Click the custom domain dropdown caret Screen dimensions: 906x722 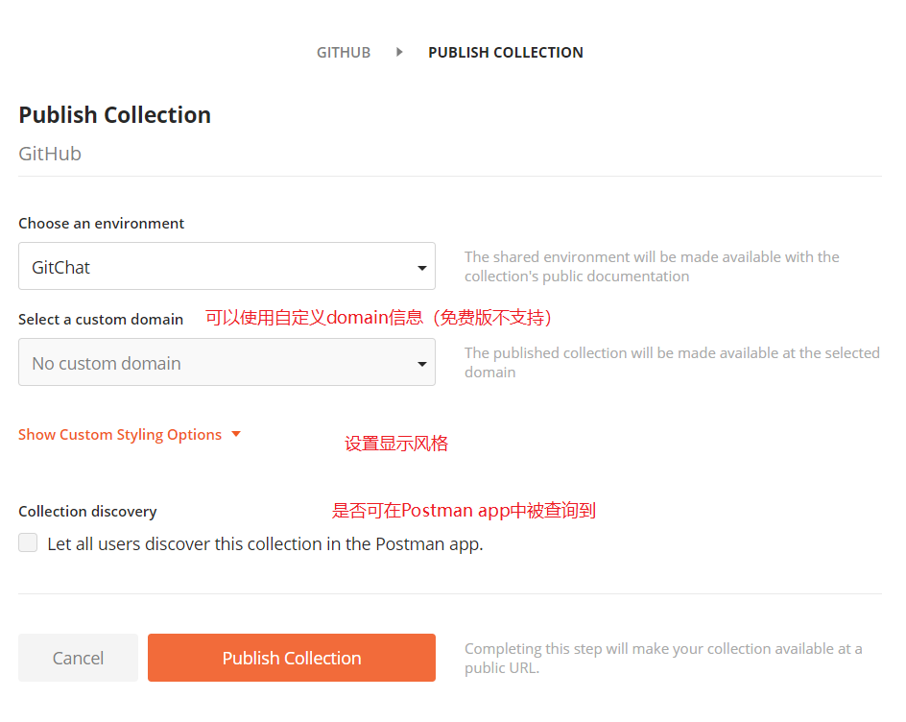[x=421, y=364]
